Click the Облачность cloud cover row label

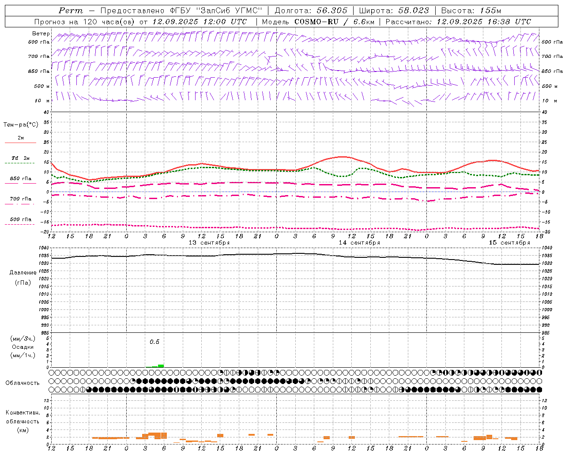click(x=23, y=383)
